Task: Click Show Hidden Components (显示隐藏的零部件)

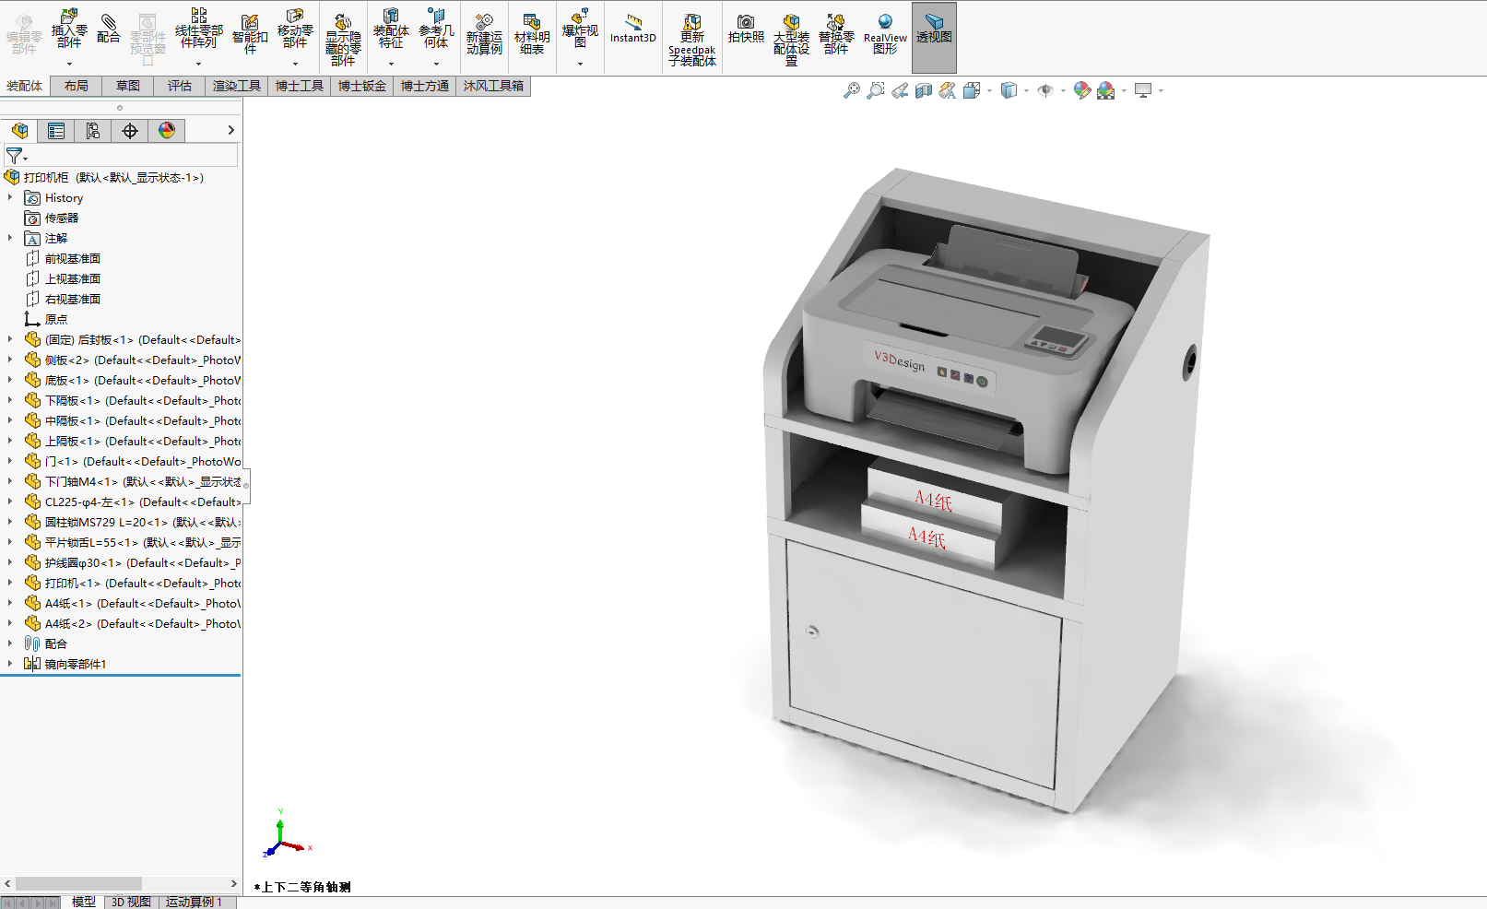Action: [x=342, y=40]
